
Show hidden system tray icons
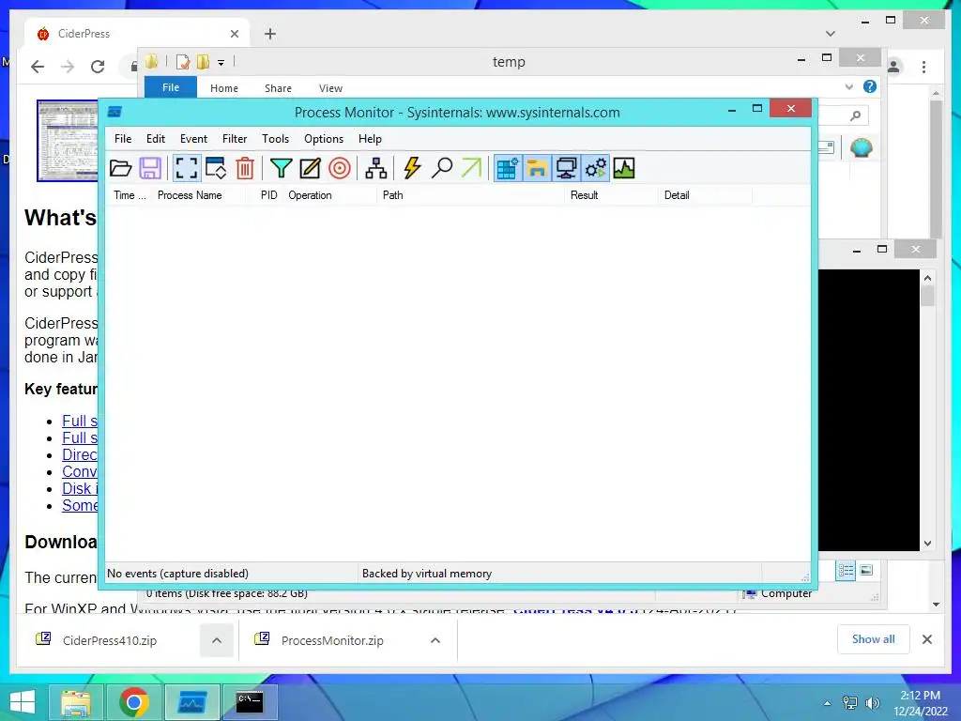click(828, 703)
